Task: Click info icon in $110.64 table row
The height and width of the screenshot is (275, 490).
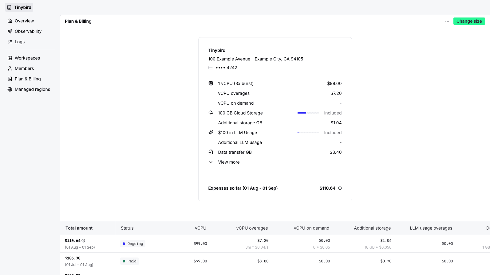Action: pyautogui.click(x=83, y=241)
